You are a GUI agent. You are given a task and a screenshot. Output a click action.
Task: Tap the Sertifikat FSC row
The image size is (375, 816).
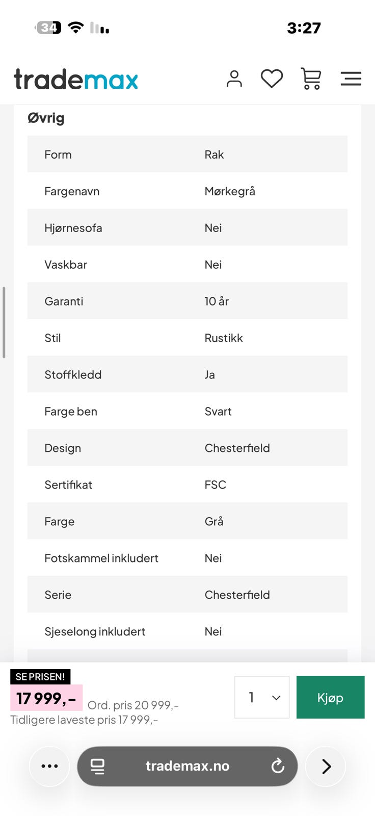187,484
